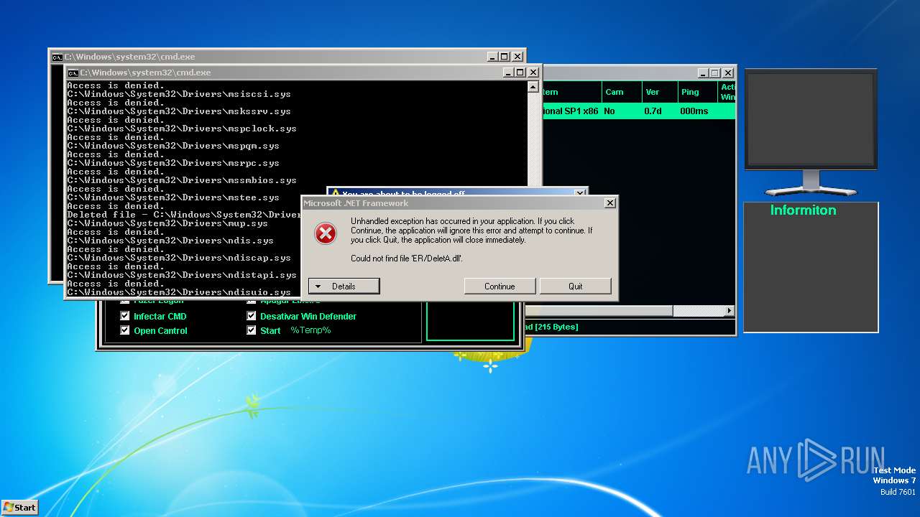The image size is (920, 517).
Task: Close the client list window
Action: (x=728, y=73)
